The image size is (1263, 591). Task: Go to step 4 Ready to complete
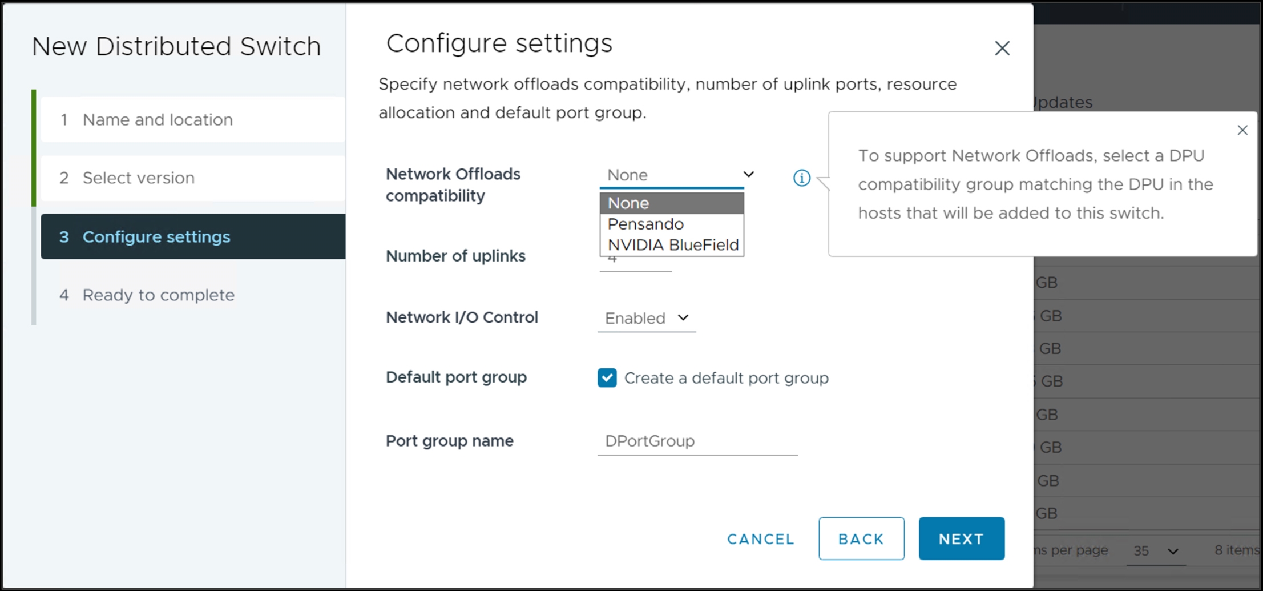[193, 295]
